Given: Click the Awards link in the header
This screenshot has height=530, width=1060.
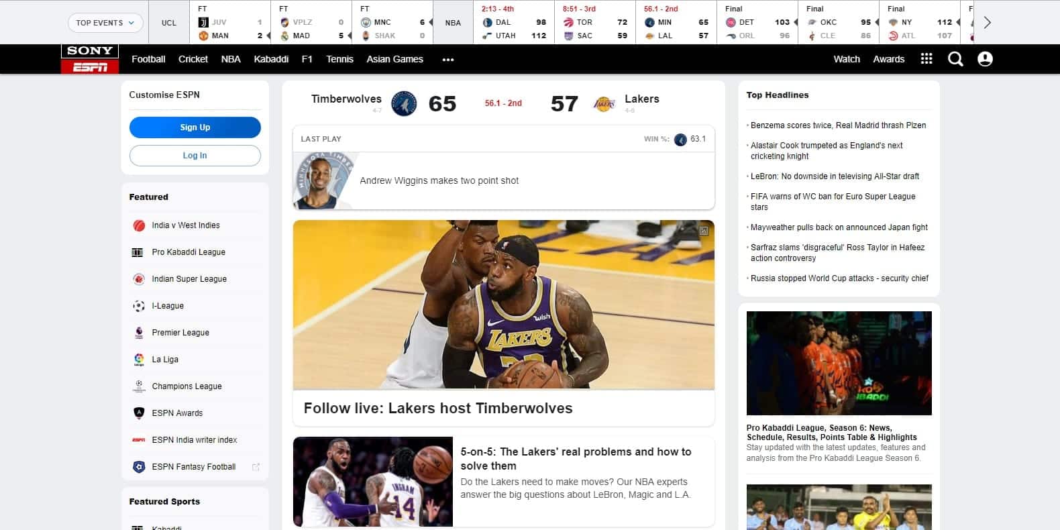Looking at the screenshot, I should point(889,59).
